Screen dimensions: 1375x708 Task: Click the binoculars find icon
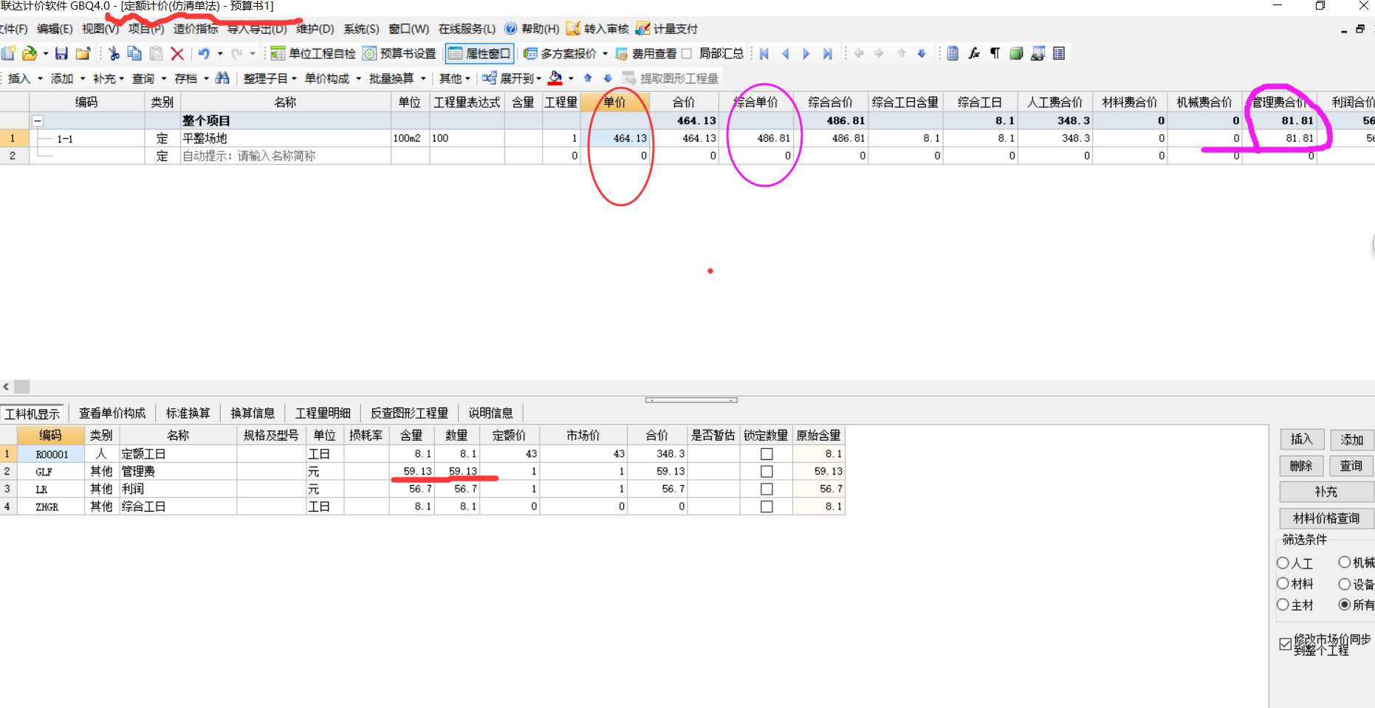click(222, 78)
